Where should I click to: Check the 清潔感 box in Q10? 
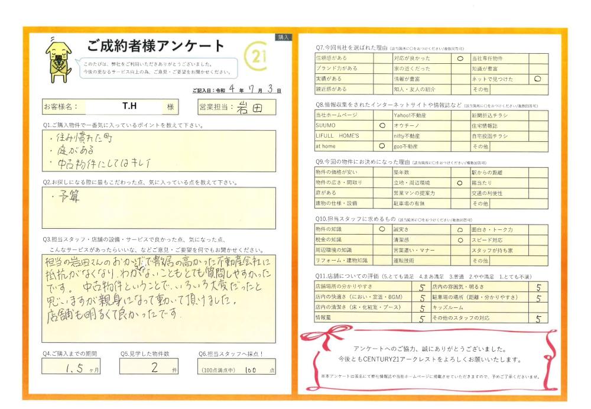coord(459,240)
